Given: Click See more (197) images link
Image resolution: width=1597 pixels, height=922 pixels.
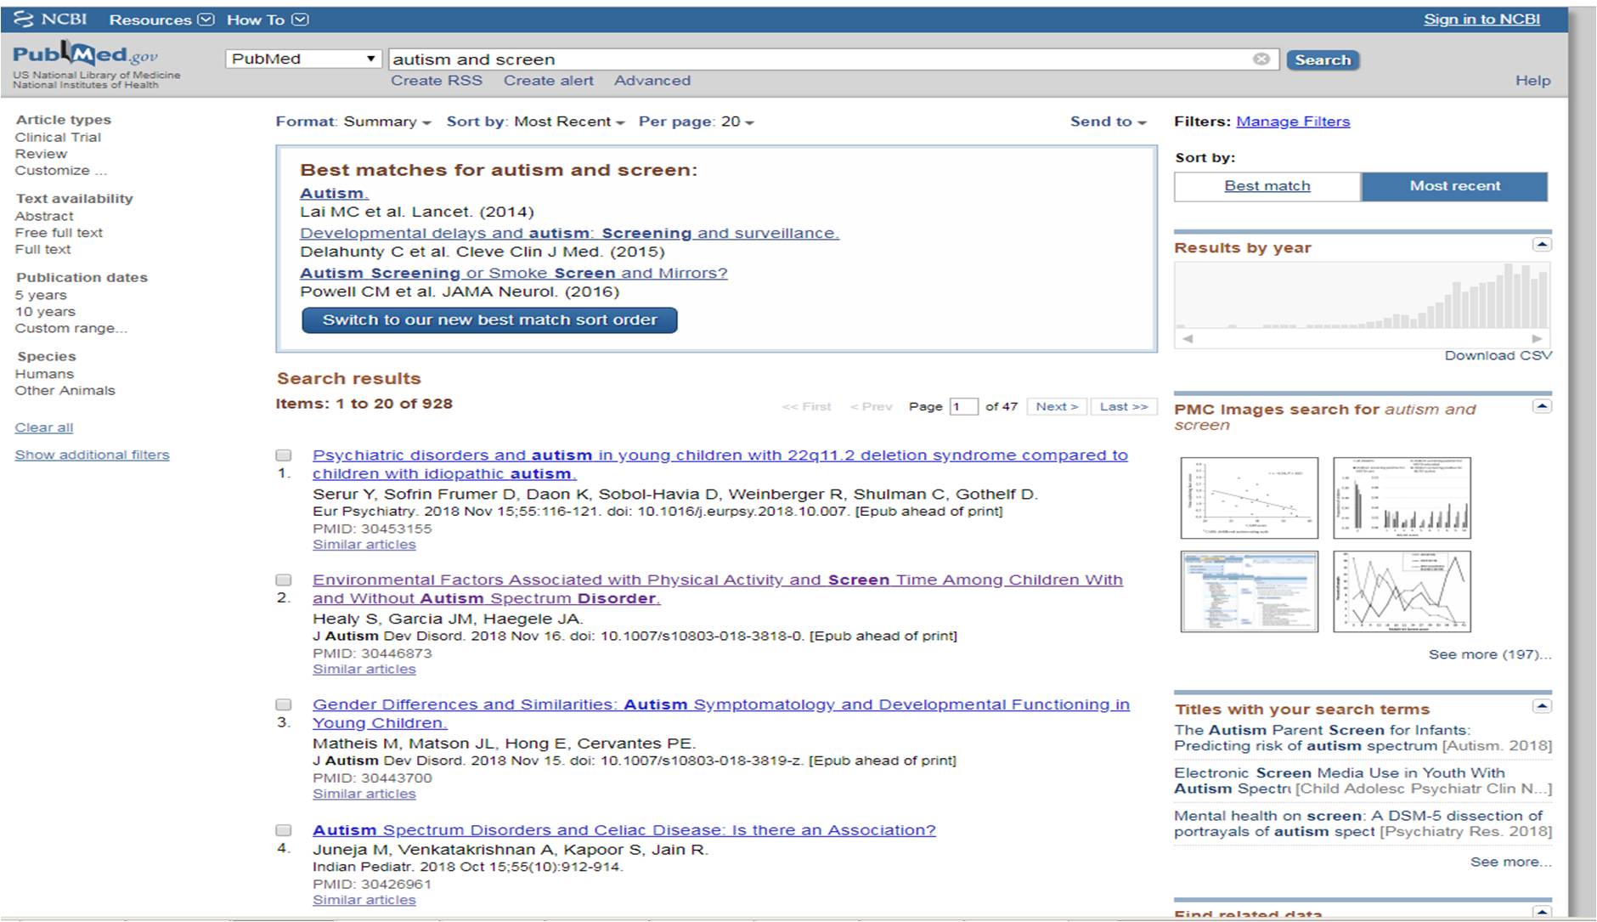Looking at the screenshot, I should click(1490, 654).
